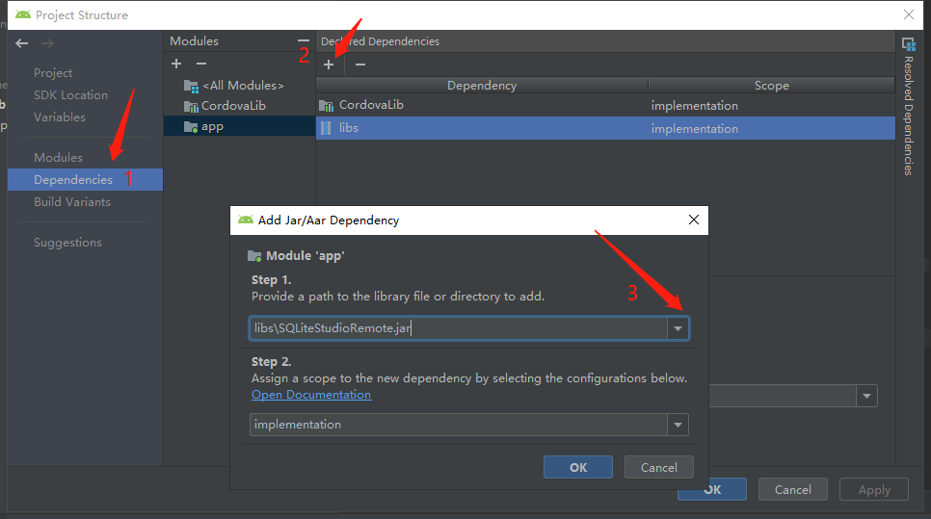The height and width of the screenshot is (519, 931).
Task: Open the Project section
Action: tap(53, 73)
